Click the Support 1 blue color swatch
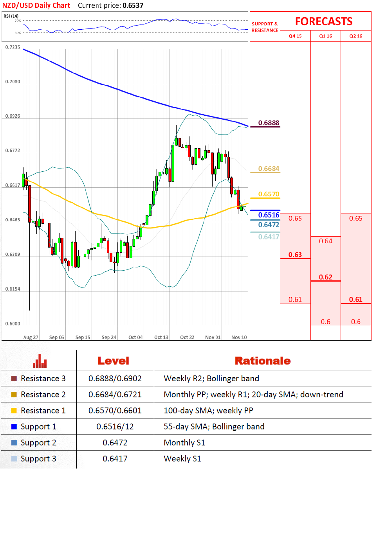Viewport: 377px width, 535px height. click(14, 427)
